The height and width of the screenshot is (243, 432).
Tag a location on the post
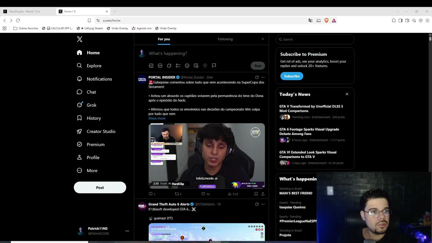click(205, 66)
